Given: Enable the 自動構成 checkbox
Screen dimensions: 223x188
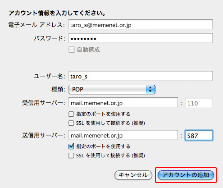Looking at the screenshot, I should [72, 50].
